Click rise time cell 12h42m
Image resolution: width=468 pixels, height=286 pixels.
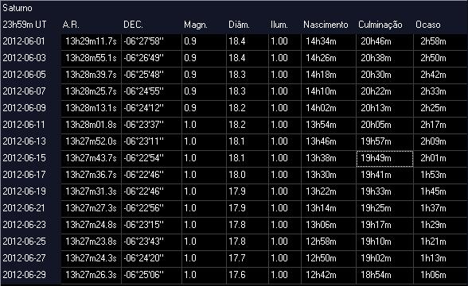(x=329, y=275)
